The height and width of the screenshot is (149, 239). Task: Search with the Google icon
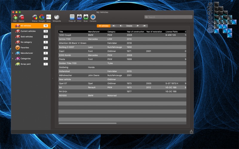[x=42, y=17]
